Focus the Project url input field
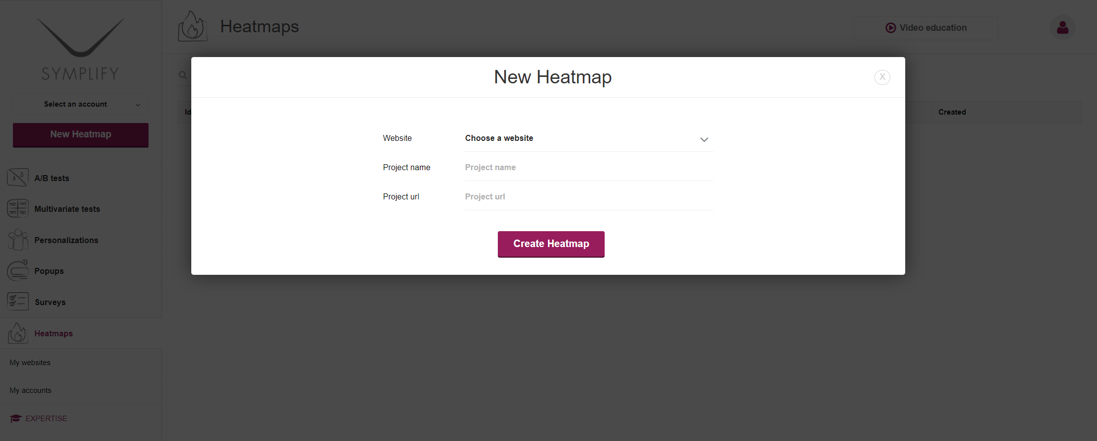 click(589, 197)
